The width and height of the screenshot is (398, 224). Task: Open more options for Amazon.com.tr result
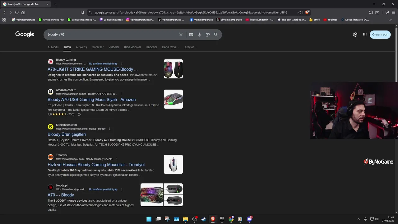121,94
